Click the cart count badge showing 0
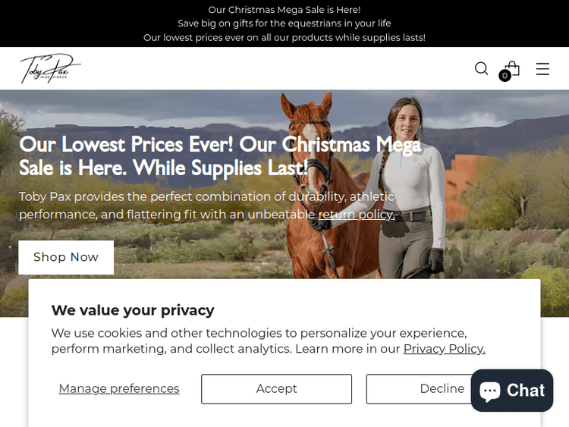 505,75
